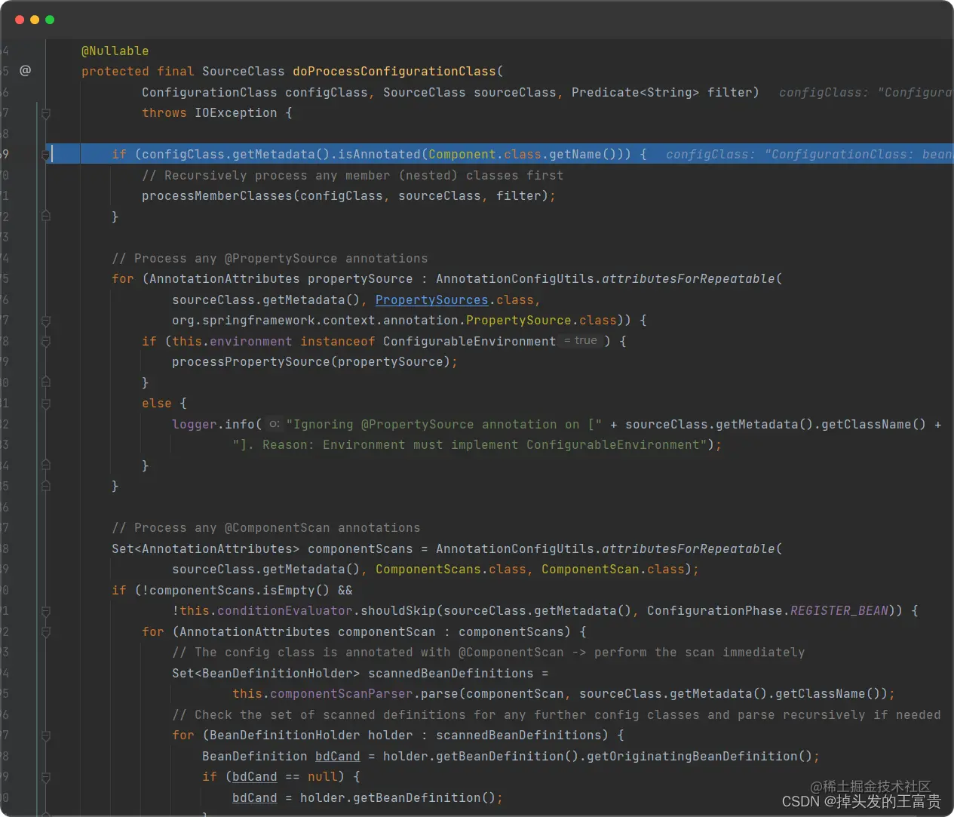Collapse fold on for BeanDefinitionHolder holder line
Viewport: 954px width, 817px height.
46,736
